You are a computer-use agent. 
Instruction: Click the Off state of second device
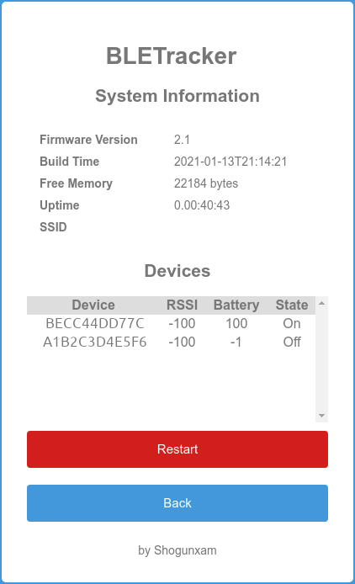click(x=292, y=342)
